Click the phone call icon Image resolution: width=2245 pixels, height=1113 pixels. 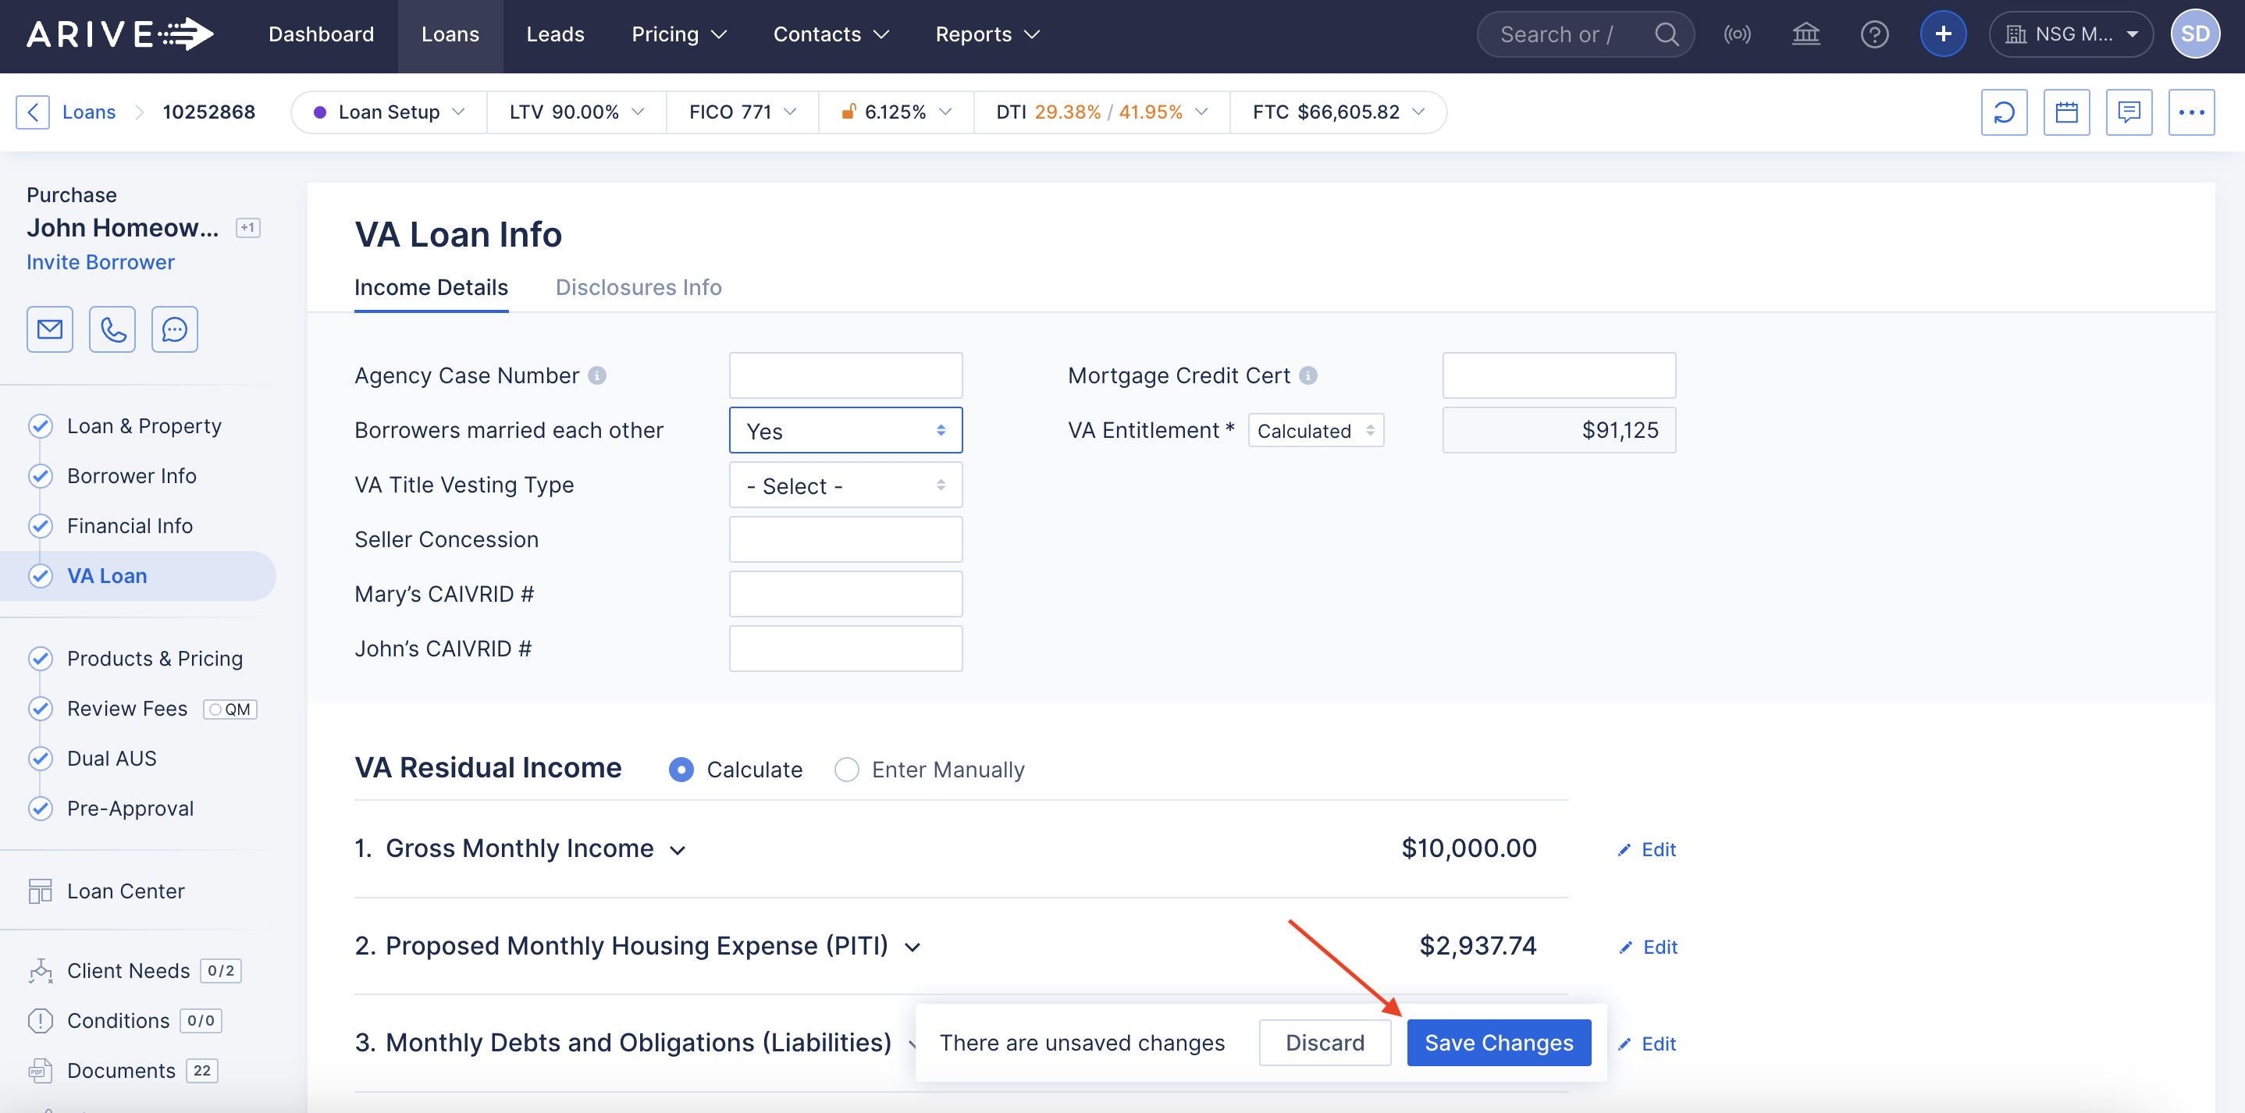coord(112,329)
